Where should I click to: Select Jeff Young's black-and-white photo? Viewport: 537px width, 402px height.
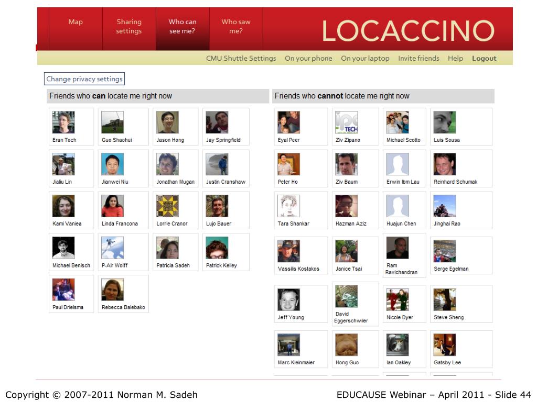(289, 299)
